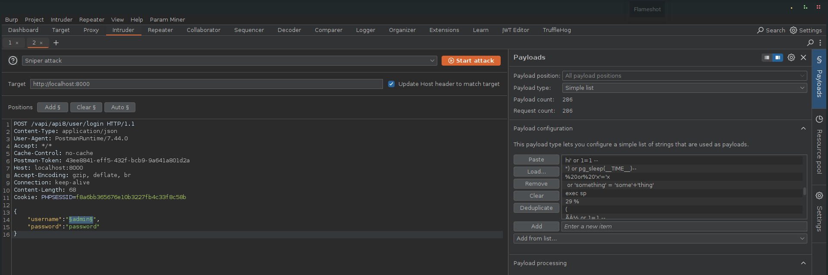Toggle Update Host header to match target
The width and height of the screenshot is (828, 275).
[x=391, y=84]
